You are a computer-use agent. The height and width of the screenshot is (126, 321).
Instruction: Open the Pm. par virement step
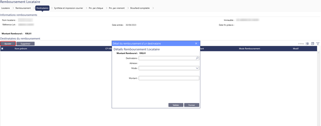(x=117, y=8)
